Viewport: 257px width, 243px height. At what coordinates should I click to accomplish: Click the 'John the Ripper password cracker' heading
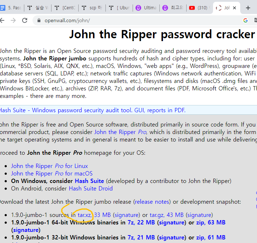(162, 34)
